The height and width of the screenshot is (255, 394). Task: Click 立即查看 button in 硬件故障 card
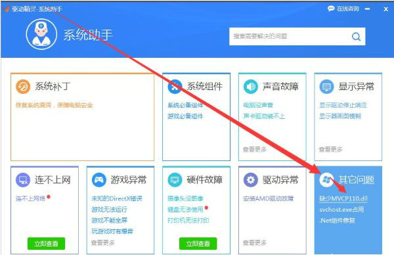point(198,243)
